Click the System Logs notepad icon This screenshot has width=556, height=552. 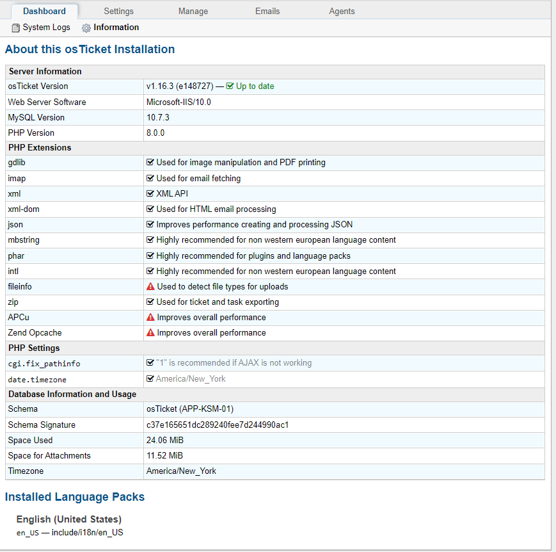[15, 28]
